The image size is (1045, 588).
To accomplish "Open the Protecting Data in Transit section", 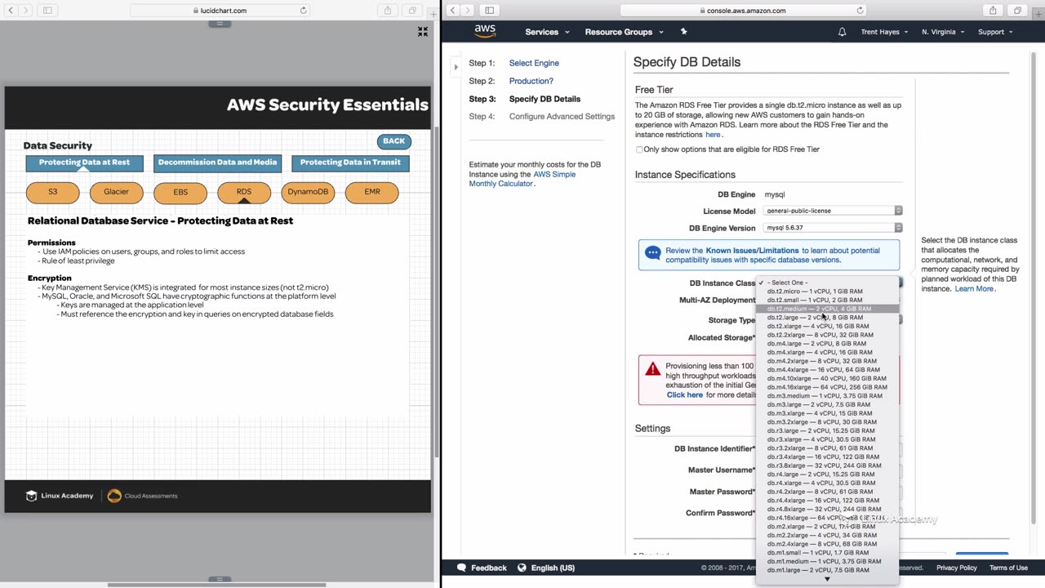I will pyautogui.click(x=350, y=163).
